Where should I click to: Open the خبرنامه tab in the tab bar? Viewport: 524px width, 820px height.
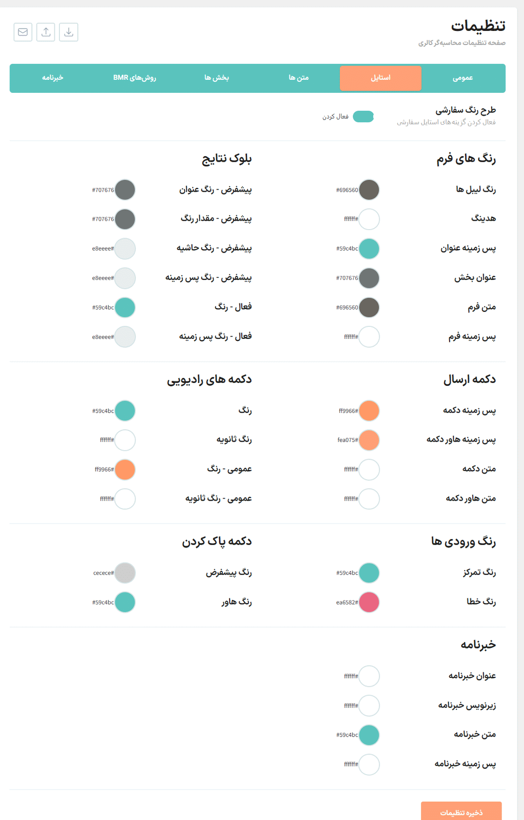coord(52,78)
